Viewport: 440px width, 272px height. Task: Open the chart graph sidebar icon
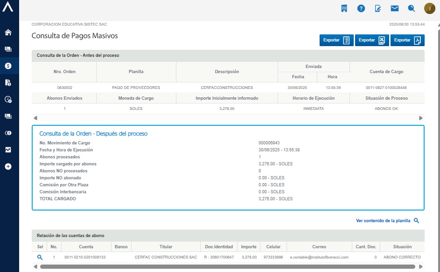coord(8,150)
